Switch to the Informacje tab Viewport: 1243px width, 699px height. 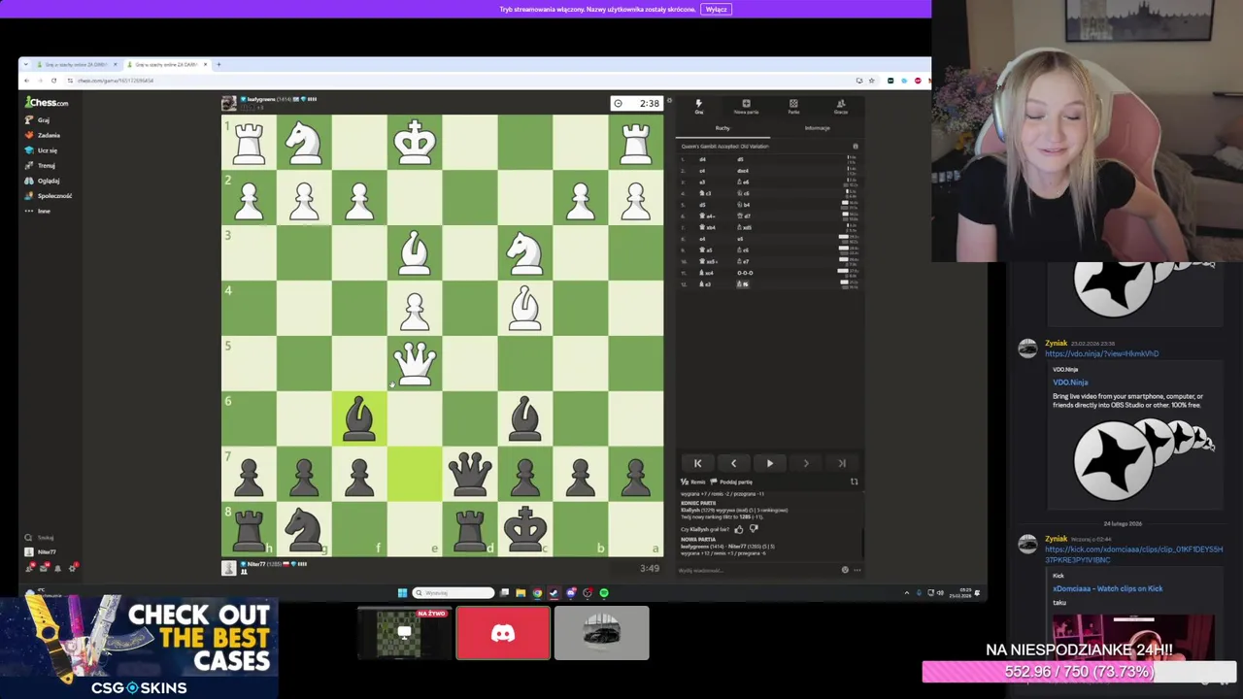(817, 128)
